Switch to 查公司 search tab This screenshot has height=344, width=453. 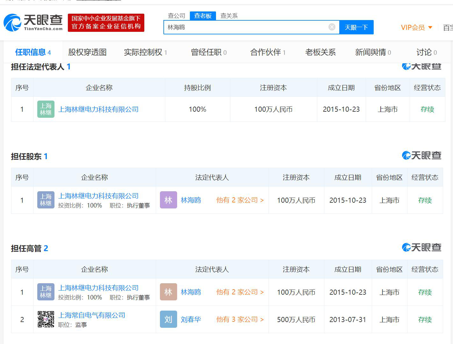176,16
